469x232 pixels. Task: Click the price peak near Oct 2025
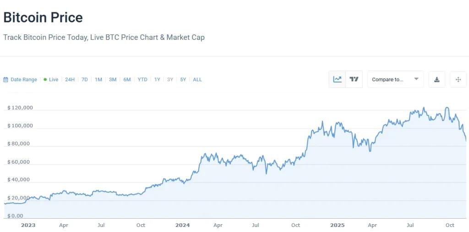coord(447,108)
